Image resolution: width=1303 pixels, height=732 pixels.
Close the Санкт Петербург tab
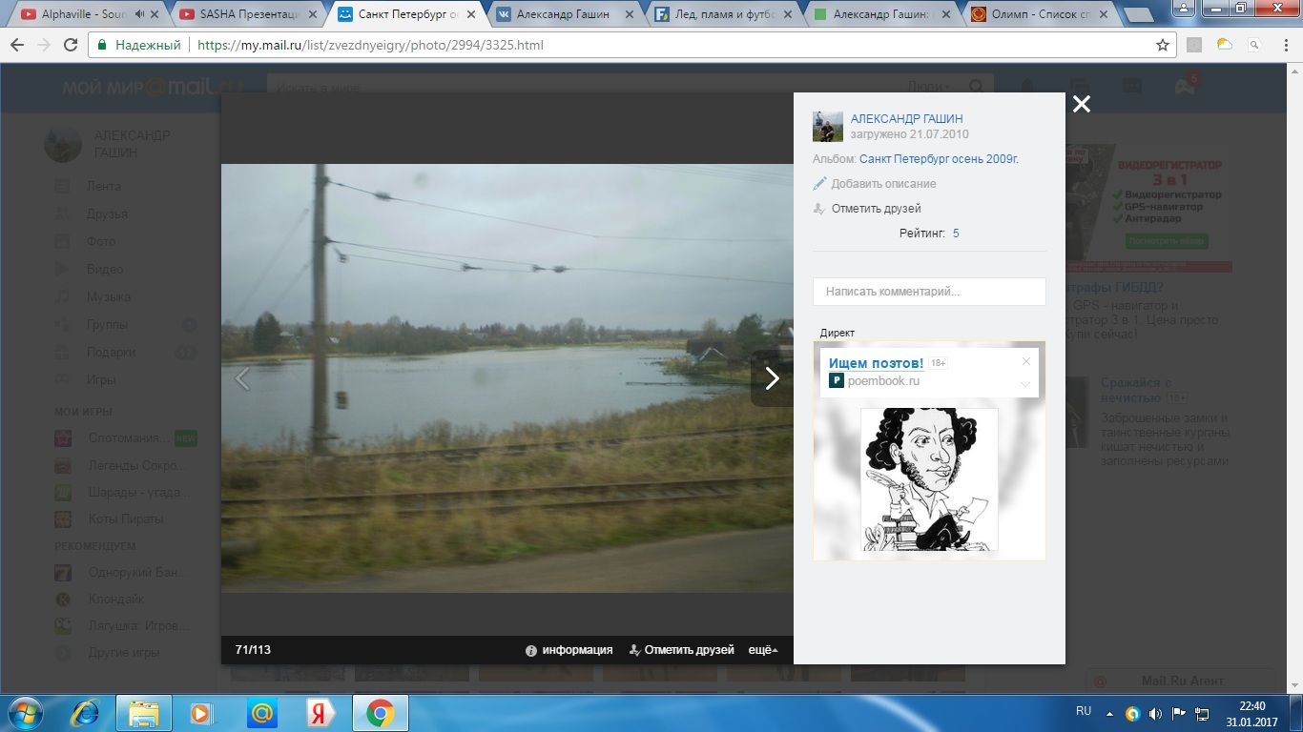click(469, 14)
